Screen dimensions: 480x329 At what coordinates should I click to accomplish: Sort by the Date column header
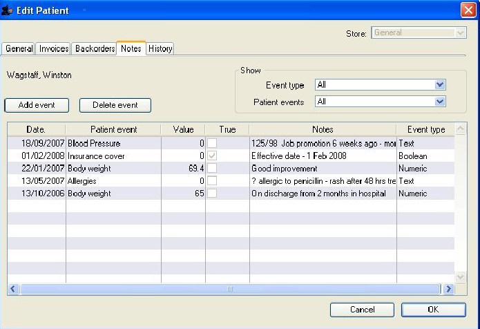click(36, 129)
